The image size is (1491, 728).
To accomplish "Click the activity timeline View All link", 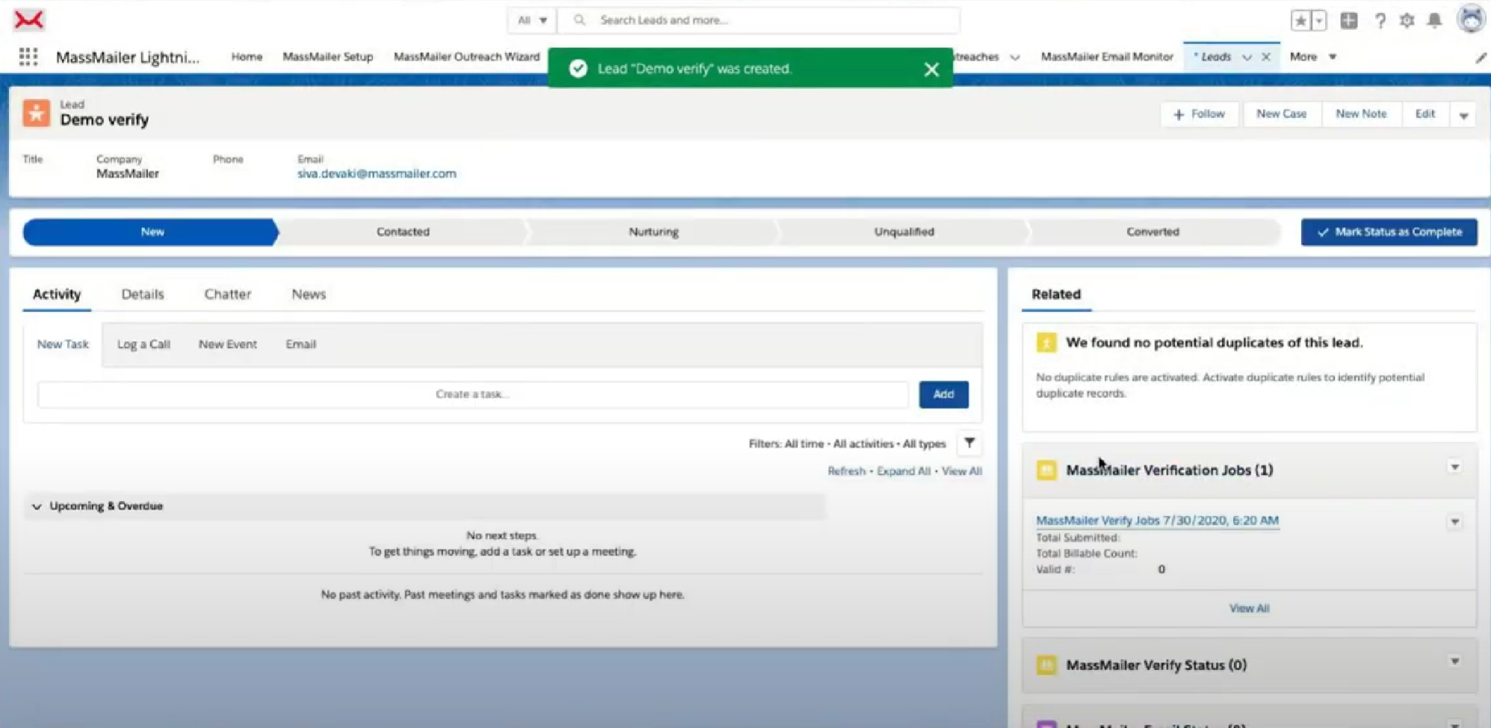I will pyautogui.click(x=962, y=471).
